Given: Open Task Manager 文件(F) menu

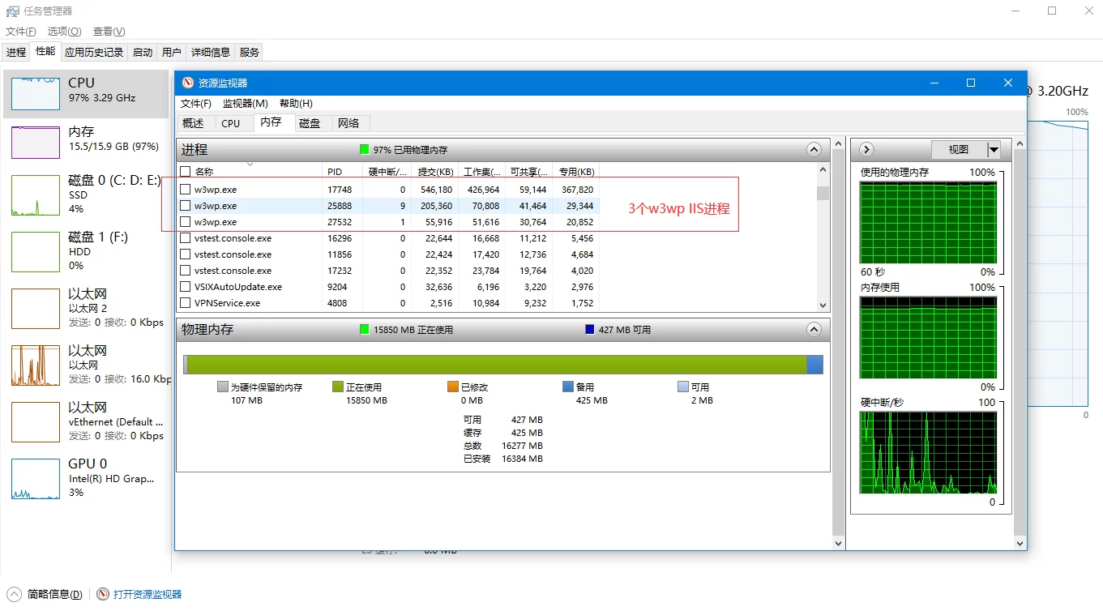Looking at the screenshot, I should (21, 32).
